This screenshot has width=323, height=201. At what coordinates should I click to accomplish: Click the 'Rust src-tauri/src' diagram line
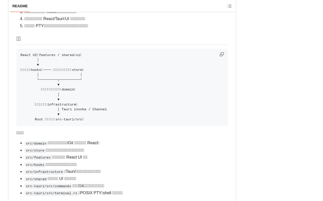point(59,119)
